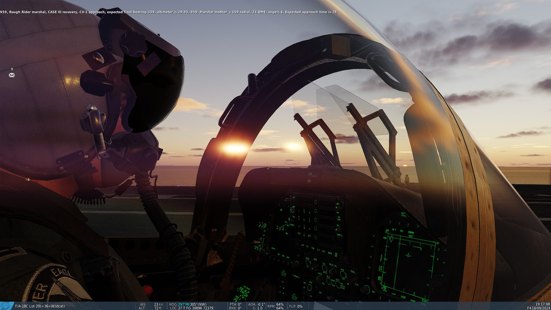This screenshot has width=551, height=310.
Task: Click the RPM 64% engine readout
Action: [x=275, y=306]
